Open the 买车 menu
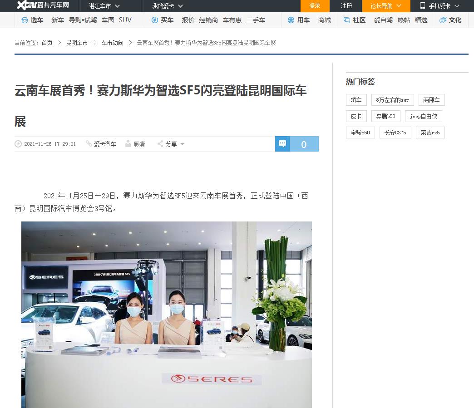Viewport: 474px width, 408px height. click(x=167, y=20)
